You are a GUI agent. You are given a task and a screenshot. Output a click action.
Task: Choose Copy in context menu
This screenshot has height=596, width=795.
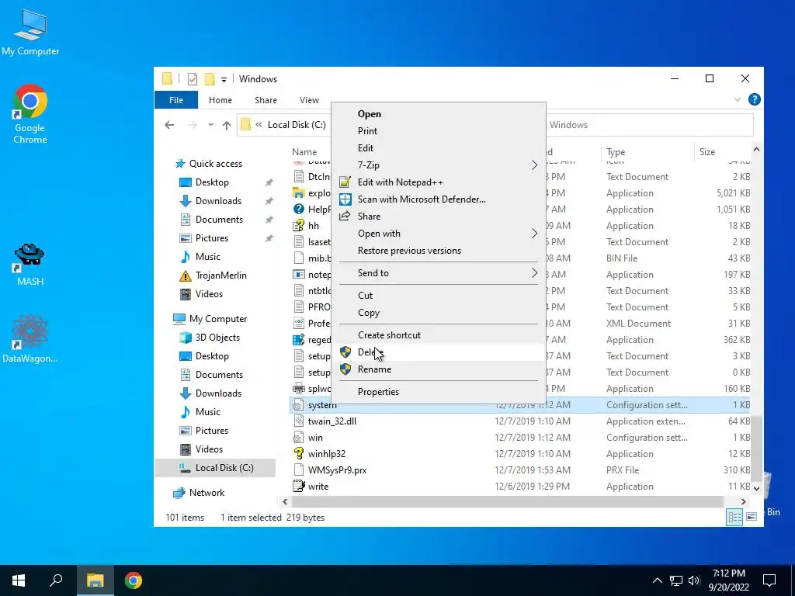(369, 313)
